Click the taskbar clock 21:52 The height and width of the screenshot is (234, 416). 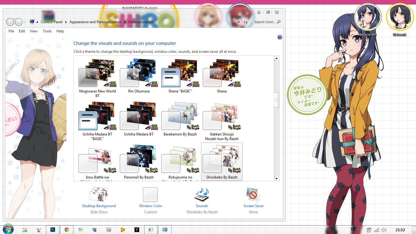click(400, 230)
